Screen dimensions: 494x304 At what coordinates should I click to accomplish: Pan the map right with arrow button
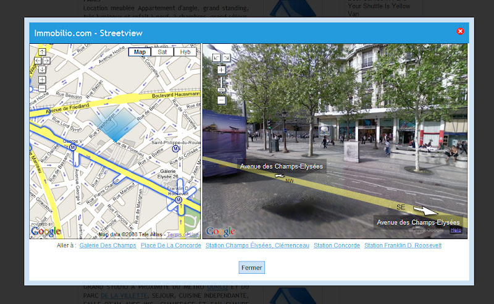pos(46,61)
